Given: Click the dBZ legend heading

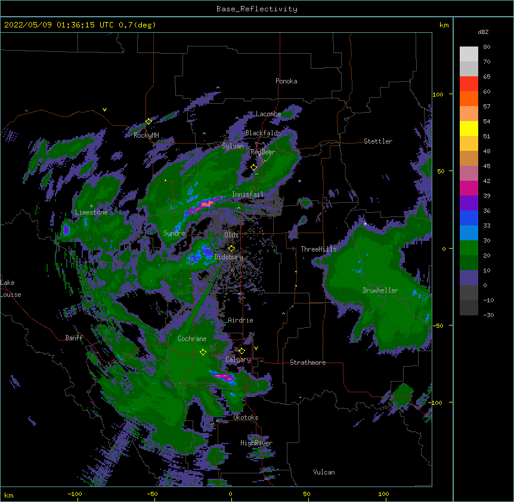Looking at the screenshot, I should coord(483,32).
